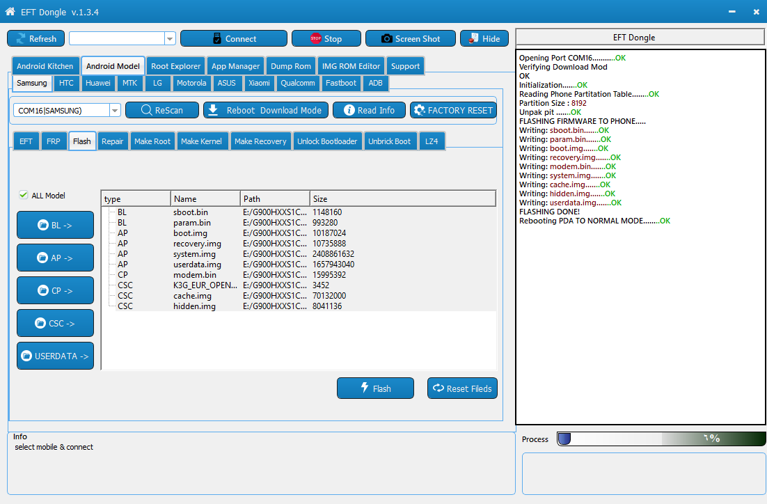Viewport: 767px width, 504px height.
Task: Select the HTC brand tab
Action: (x=66, y=83)
